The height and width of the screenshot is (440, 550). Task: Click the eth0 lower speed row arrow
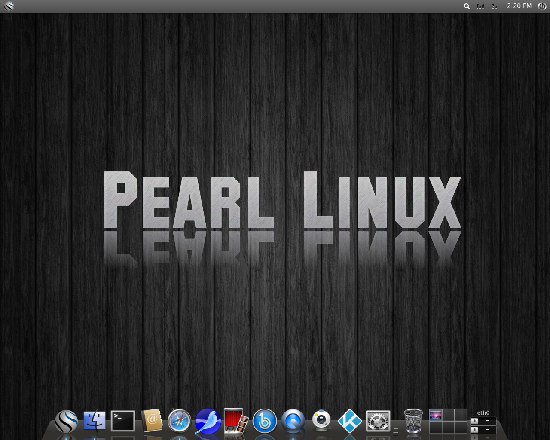(x=475, y=430)
